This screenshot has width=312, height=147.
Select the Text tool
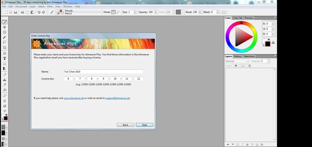[4, 58]
